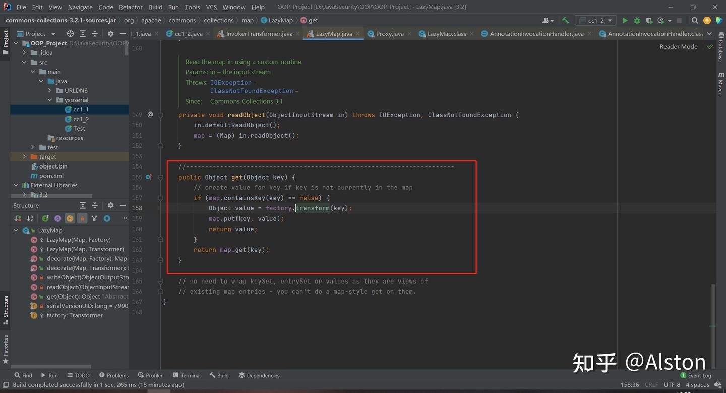Toggle Show Lambdas circle filter in Structure
The height and width of the screenshot is (393, 726).
107,218
